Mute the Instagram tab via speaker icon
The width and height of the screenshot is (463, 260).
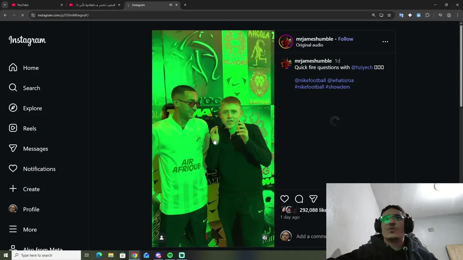(x=170, y=5)
